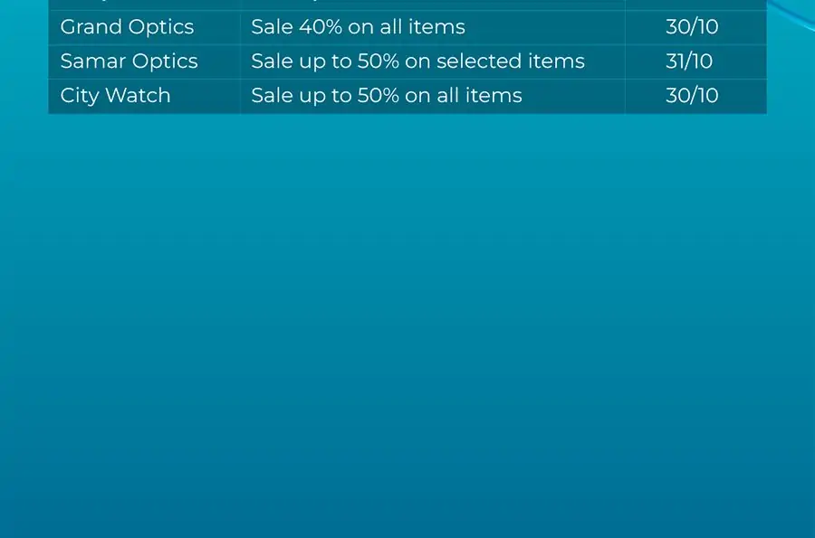This screenshot has width=815, height=538.
Task: Select 'Sale 40% on all items' offer
Action: click(x=358, y=27)
